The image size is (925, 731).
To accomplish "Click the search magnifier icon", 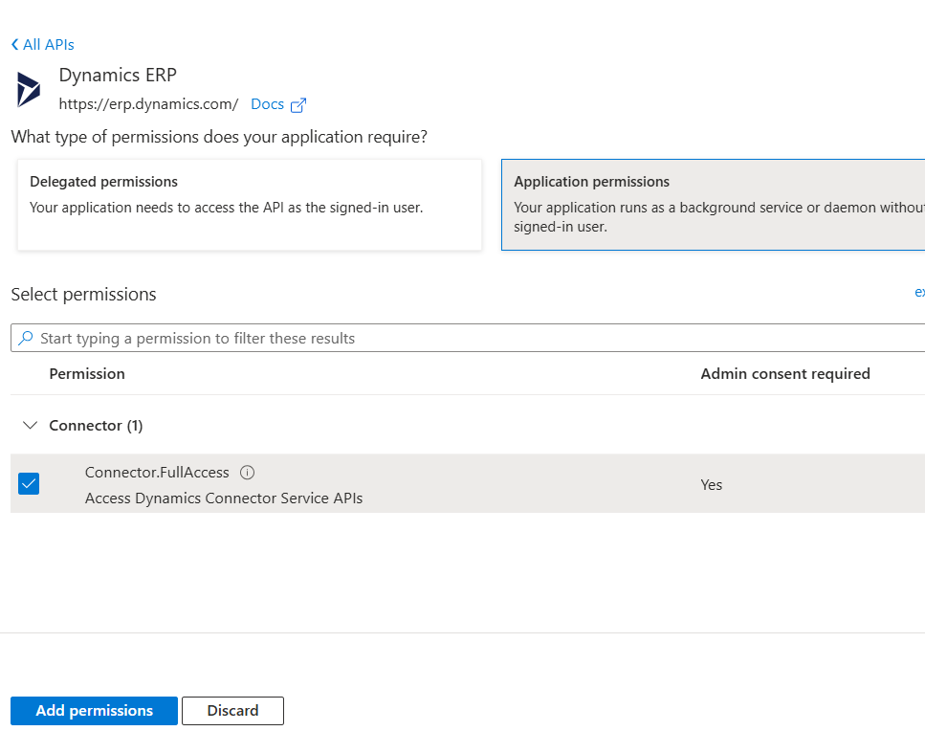I will [x=26, y=338].
